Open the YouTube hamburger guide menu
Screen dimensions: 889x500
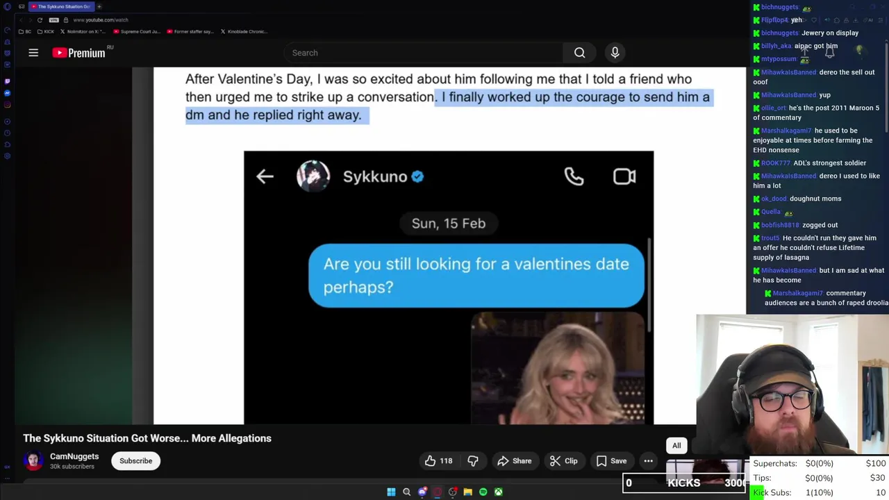pyautogui.click(x=33, y=53)
